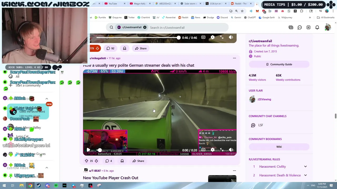Viewport: 337px width, 189px height.
Task: Toggle captions on German streamer video
Action: click(x=203, y=150)
